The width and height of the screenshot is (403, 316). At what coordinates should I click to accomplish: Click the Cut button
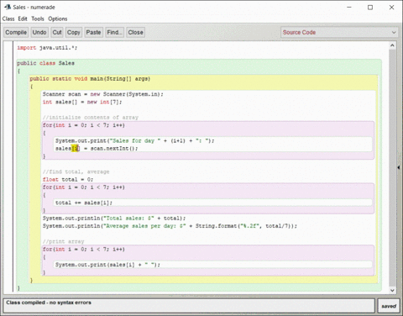tap(57, 32)
